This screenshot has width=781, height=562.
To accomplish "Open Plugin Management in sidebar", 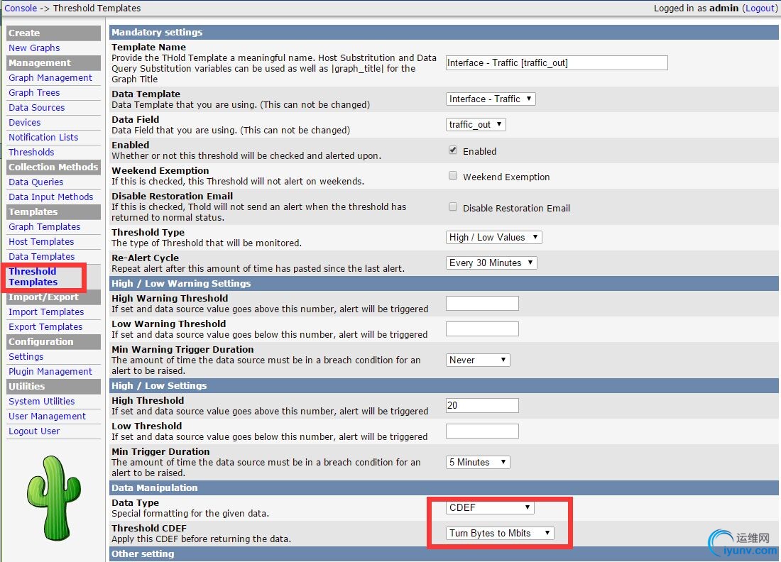I will [50, 372].
